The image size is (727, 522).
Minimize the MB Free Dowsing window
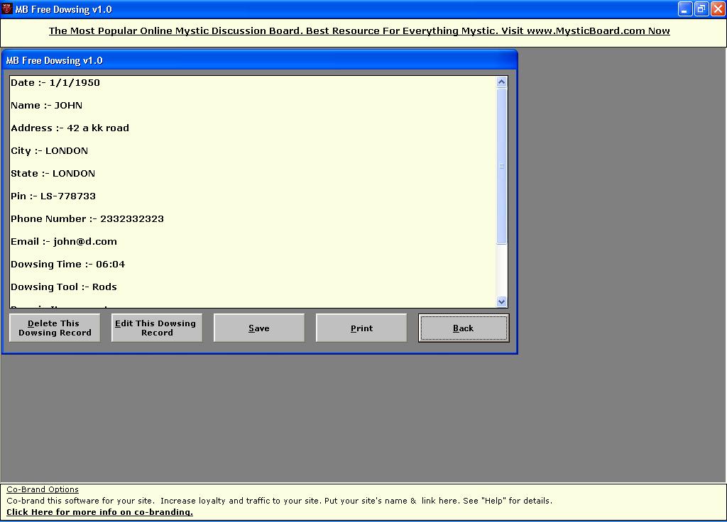click(x=685, y=9)
